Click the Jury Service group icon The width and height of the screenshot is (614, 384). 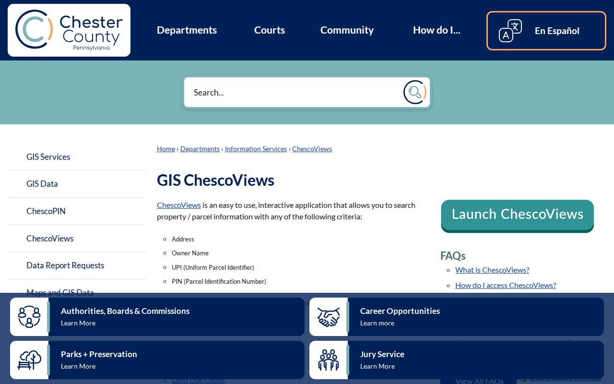[329, 360]
